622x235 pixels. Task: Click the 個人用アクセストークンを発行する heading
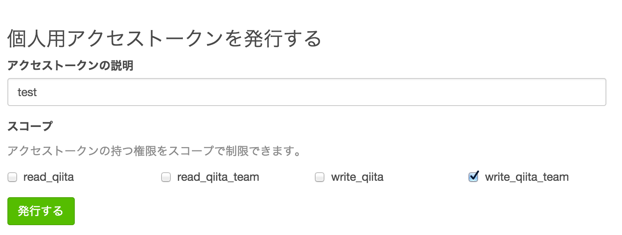[x=164, y=39]
